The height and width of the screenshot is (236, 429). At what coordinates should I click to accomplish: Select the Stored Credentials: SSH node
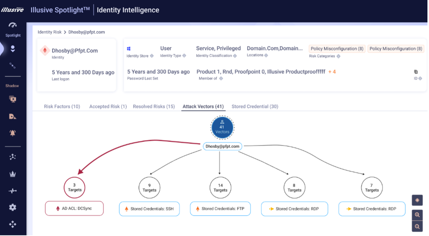point(149,209)
